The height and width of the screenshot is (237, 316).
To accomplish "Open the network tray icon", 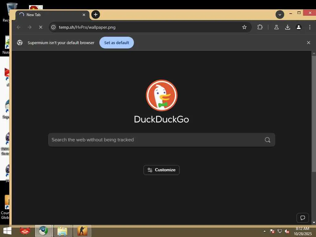I will [280, 231].
